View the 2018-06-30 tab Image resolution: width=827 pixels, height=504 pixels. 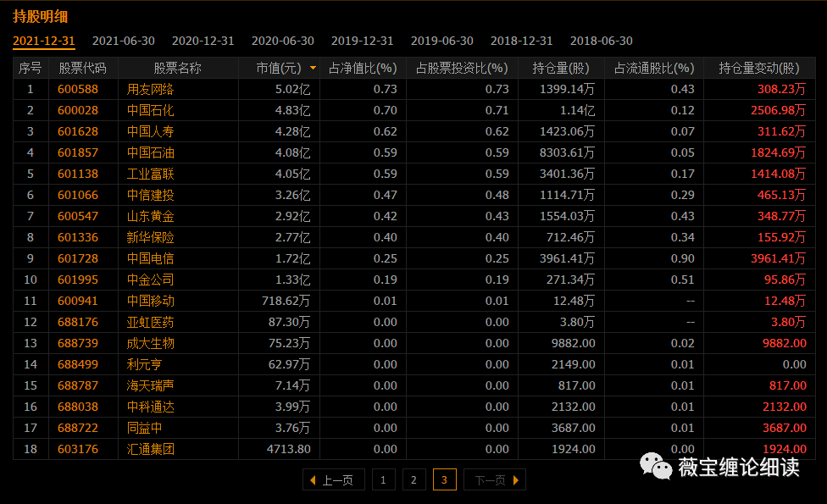[602, 42]
